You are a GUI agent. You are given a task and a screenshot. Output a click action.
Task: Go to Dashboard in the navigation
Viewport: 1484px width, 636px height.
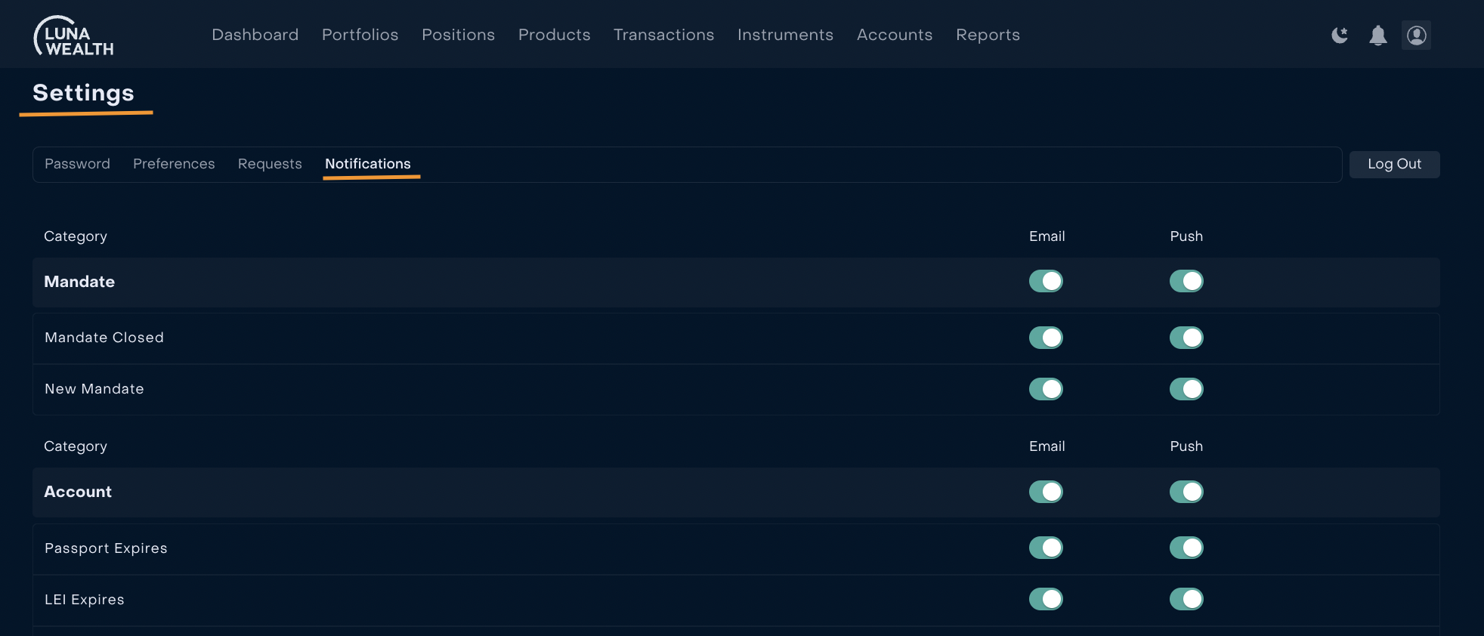(x=255, y=35)
